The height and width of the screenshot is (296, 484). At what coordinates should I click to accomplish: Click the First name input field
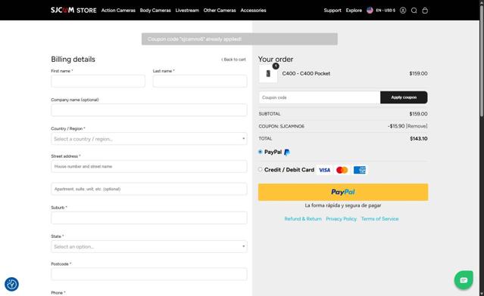[98, 82]
